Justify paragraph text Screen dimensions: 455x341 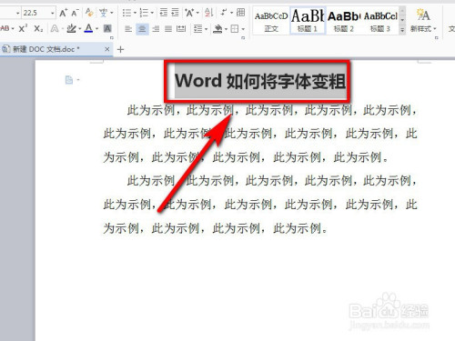point(168,29)
